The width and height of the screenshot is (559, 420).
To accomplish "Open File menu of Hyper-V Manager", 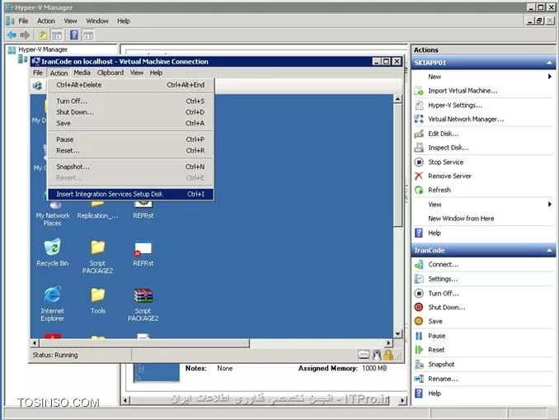I will [x=23, y=21].
